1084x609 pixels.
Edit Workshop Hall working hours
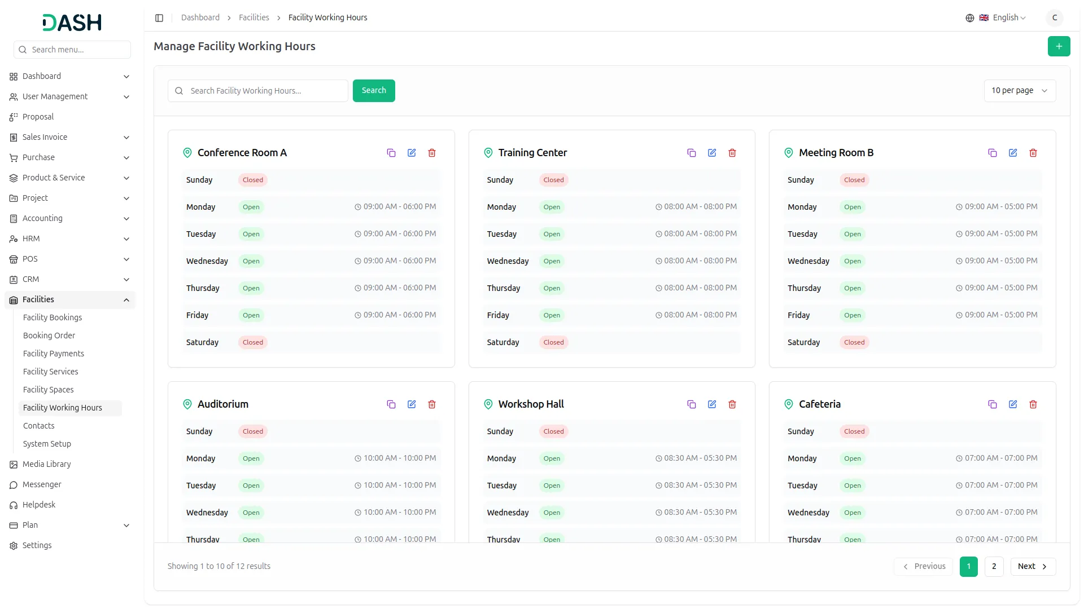pos(712,404)
